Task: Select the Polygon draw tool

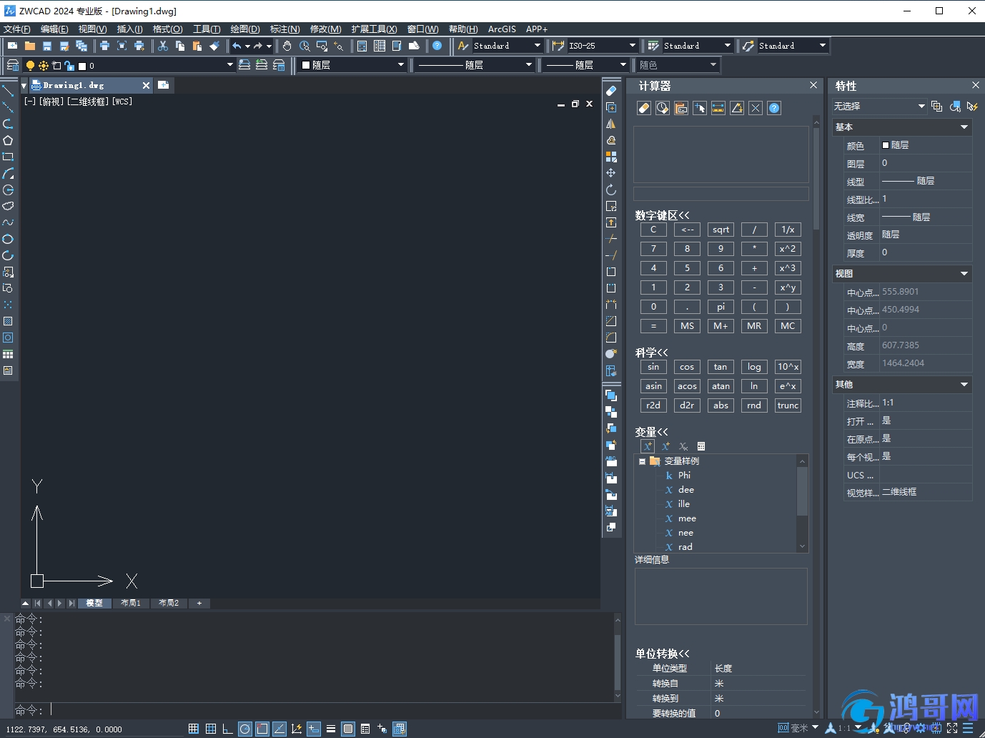Action: (8, 140)
